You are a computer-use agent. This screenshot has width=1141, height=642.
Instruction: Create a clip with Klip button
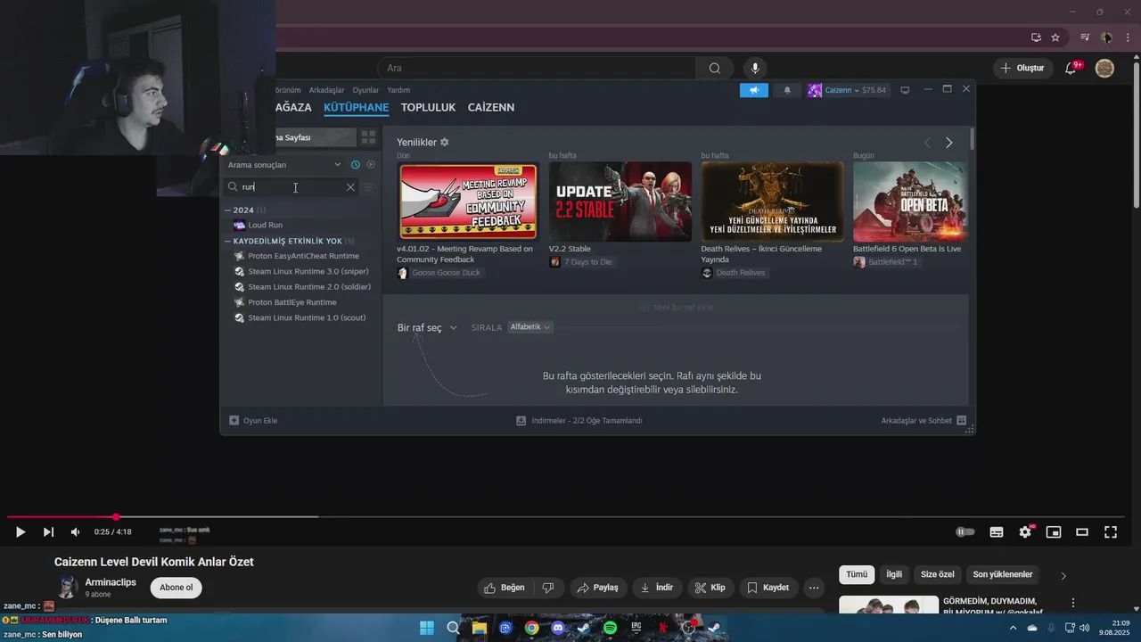pos(710,588)
